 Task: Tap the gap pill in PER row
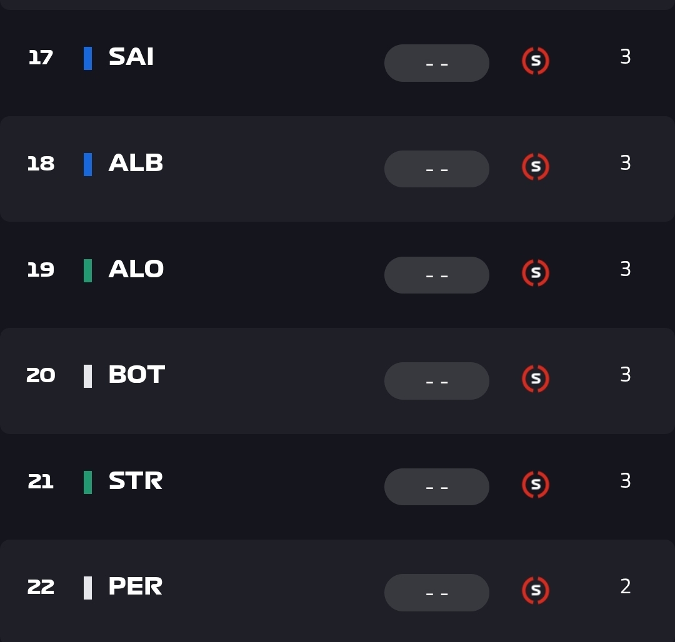(x=436, y=593)
